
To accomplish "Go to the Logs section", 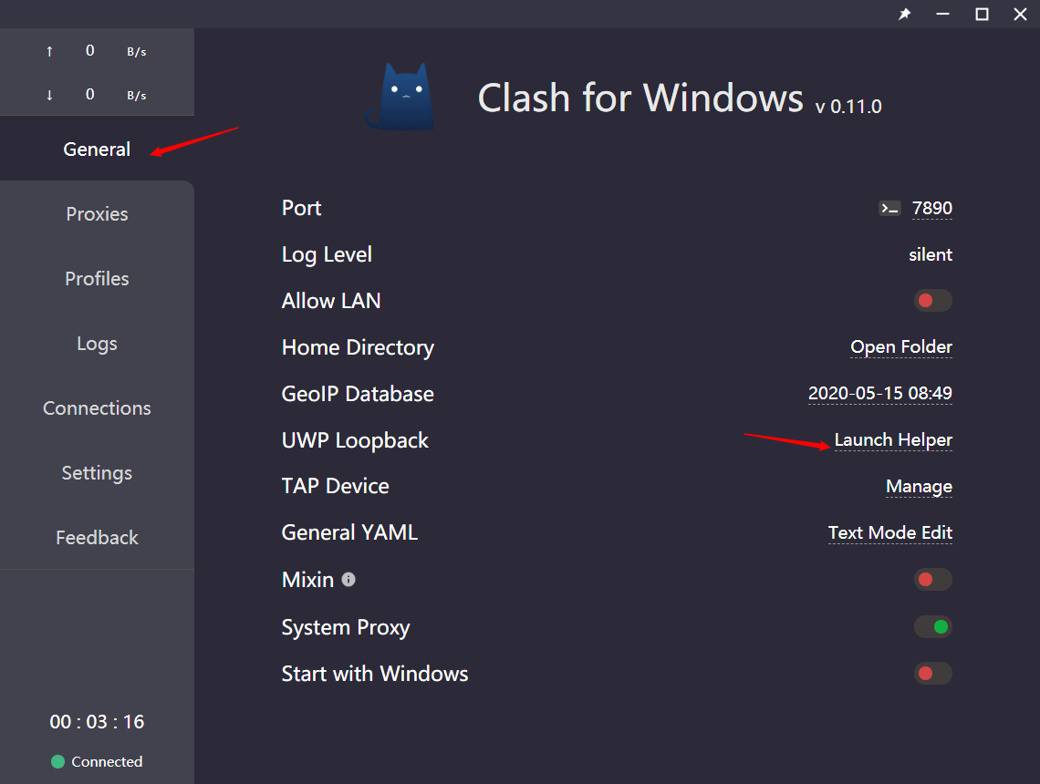I will pyautogui.click(x=97, y=344).
